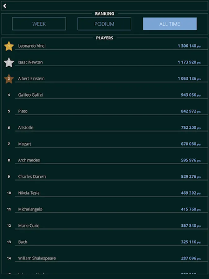The width and height of the screenshot is (209, 279).
Task: Select player Isaac Newton
Action: (x=30, y=62)
